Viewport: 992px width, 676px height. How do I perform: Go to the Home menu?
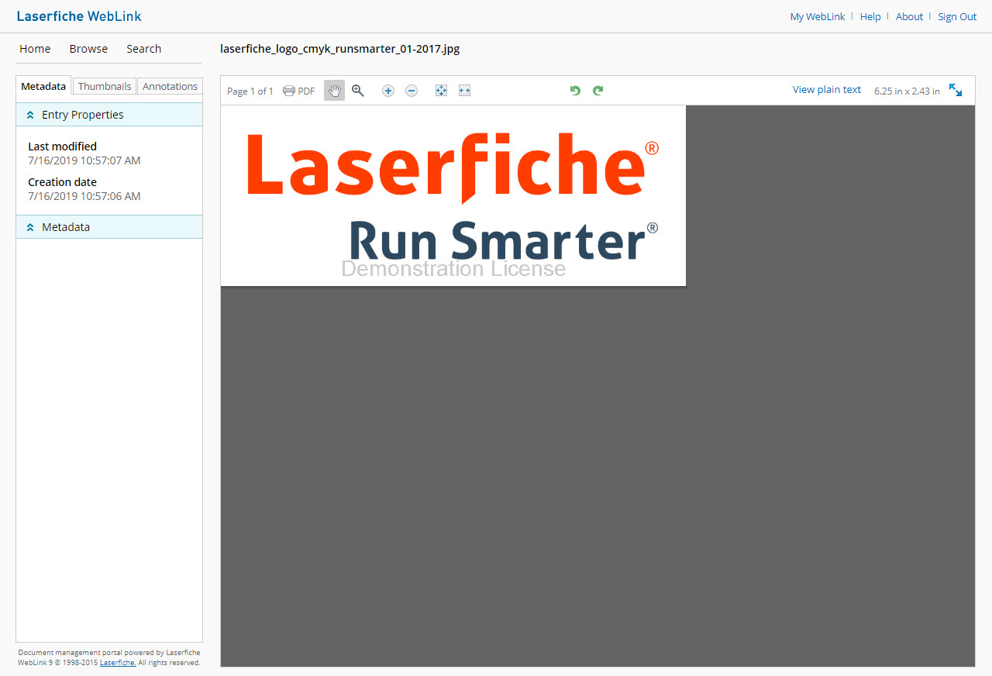click(35, 49)
